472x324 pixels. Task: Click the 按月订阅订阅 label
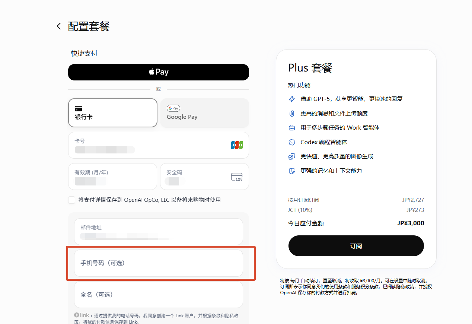tap(303, 200)
